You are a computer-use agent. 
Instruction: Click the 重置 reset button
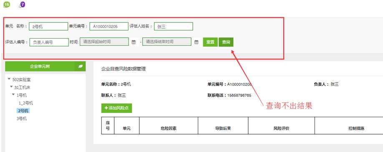[210, 42]
